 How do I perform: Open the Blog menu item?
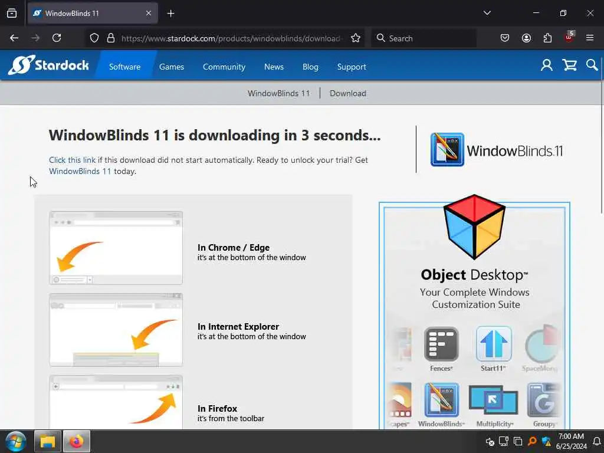(310, 67)
